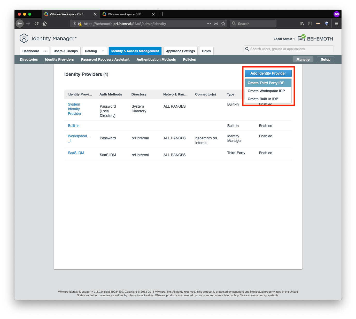Close the first VMware Workspace ONE tab
Viewport: 356px width, 319px height.
[95, 14]
